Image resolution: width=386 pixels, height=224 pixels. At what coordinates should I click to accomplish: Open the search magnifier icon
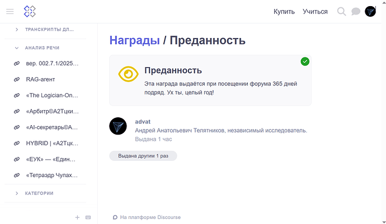click(341, 12)
